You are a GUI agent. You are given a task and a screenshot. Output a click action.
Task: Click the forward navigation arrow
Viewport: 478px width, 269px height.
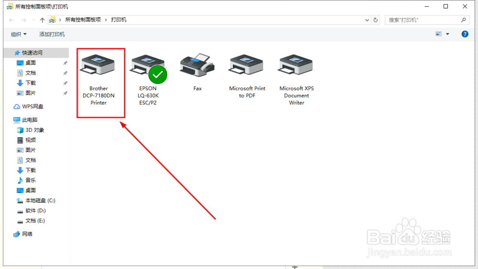pyautogui.click(x=23, y=20)
